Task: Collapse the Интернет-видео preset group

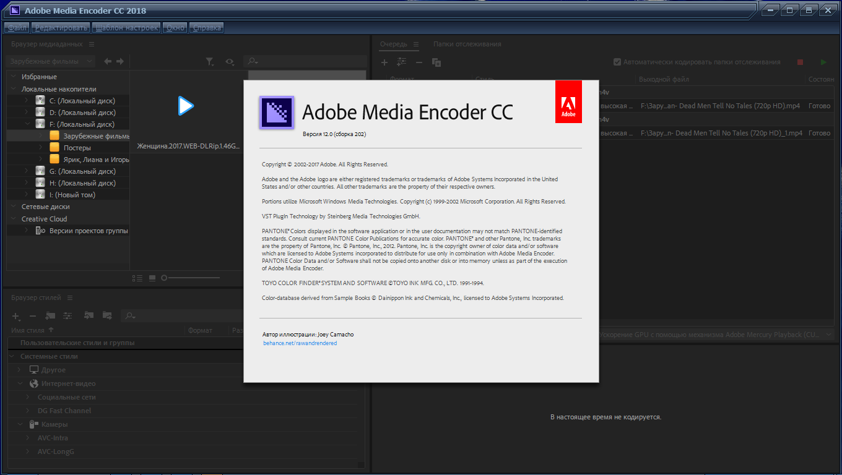Action: (20, 383)
